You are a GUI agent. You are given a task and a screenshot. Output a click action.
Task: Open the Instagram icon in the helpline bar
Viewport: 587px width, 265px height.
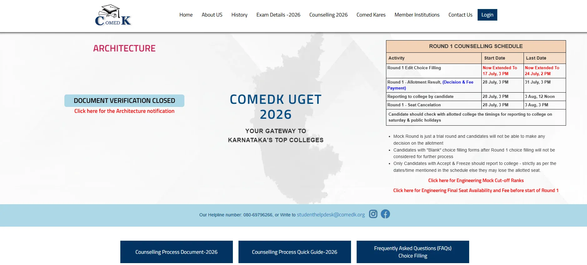pos(373,214)
